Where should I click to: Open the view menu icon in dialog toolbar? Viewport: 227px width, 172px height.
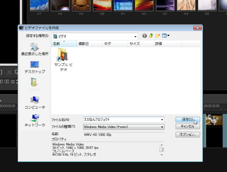tap(166, 36)
